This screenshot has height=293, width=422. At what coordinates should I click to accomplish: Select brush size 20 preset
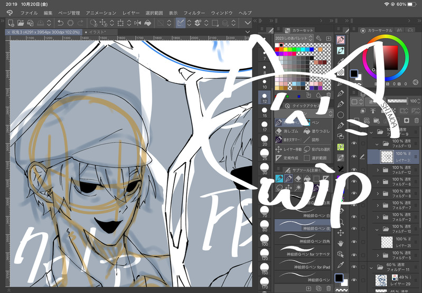[x=265, y=140]
